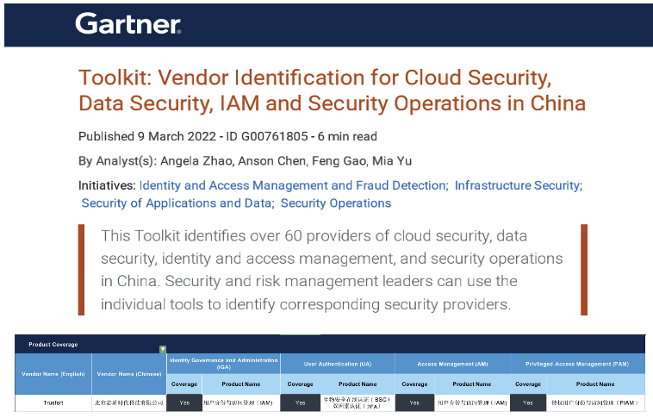Visit the Security Operations initiative link
653x418 pixels.
pyautogui.click(x=336, y=203)
